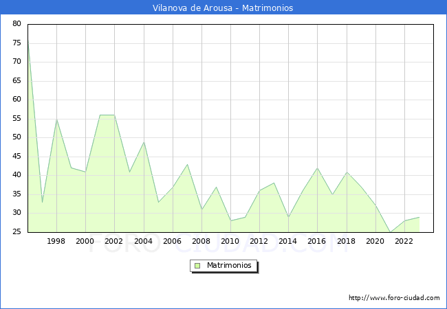
Task: Click the 50 y-axis value
Action: point(17,137)
